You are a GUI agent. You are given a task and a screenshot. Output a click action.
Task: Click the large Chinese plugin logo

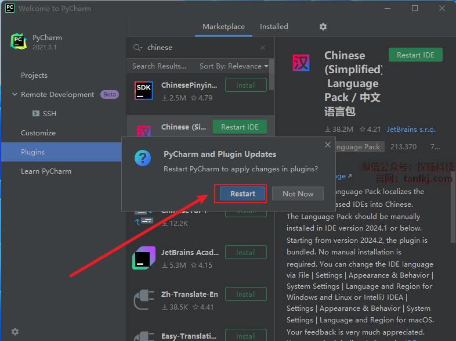pos(301,63)
